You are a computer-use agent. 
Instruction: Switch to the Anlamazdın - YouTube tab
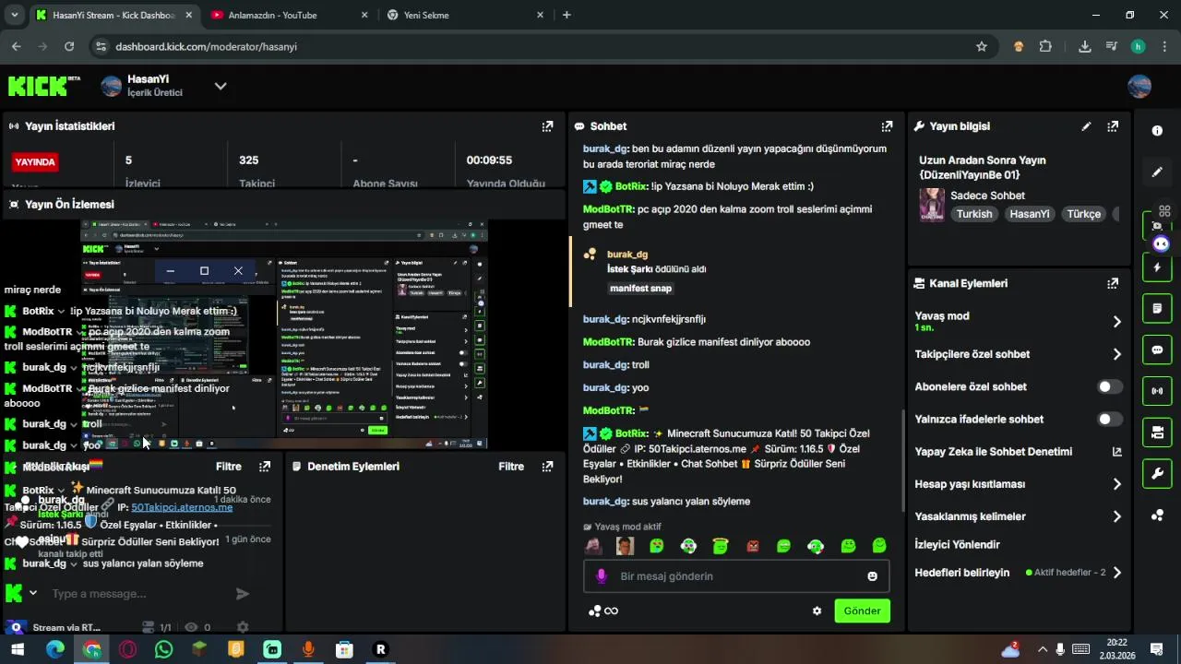pyautogui.click(x=288, y=15)
